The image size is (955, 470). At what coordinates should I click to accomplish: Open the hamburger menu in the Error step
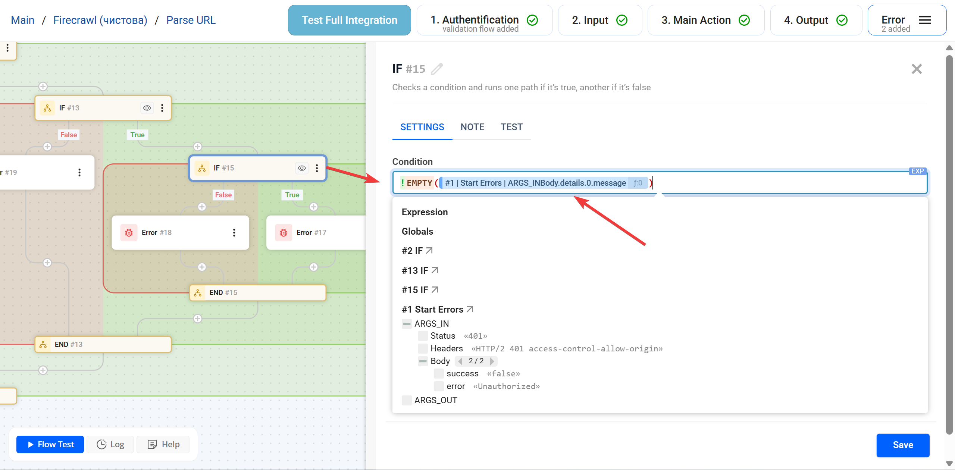(925, 20)
